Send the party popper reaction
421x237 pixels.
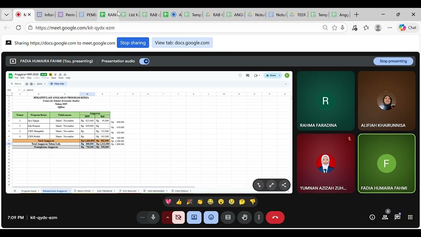pos(189,201)
